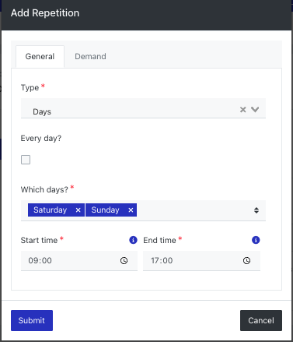Open the Start time clock picker

[124, 260]
